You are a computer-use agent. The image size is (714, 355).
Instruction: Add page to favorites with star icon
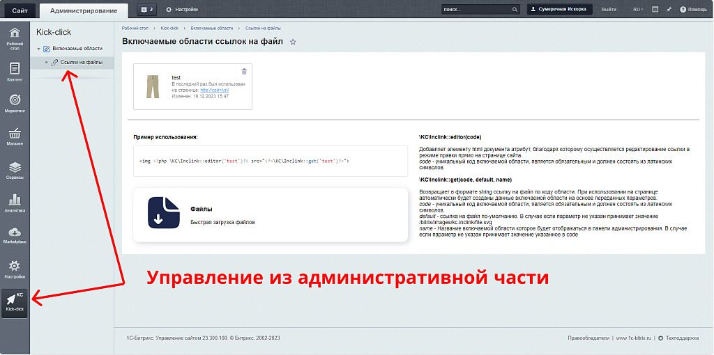click(x=294, y=42)
